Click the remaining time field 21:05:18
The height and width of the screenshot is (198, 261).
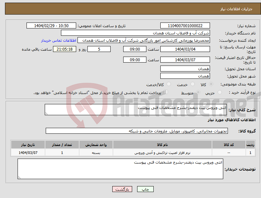coord(65,49)
